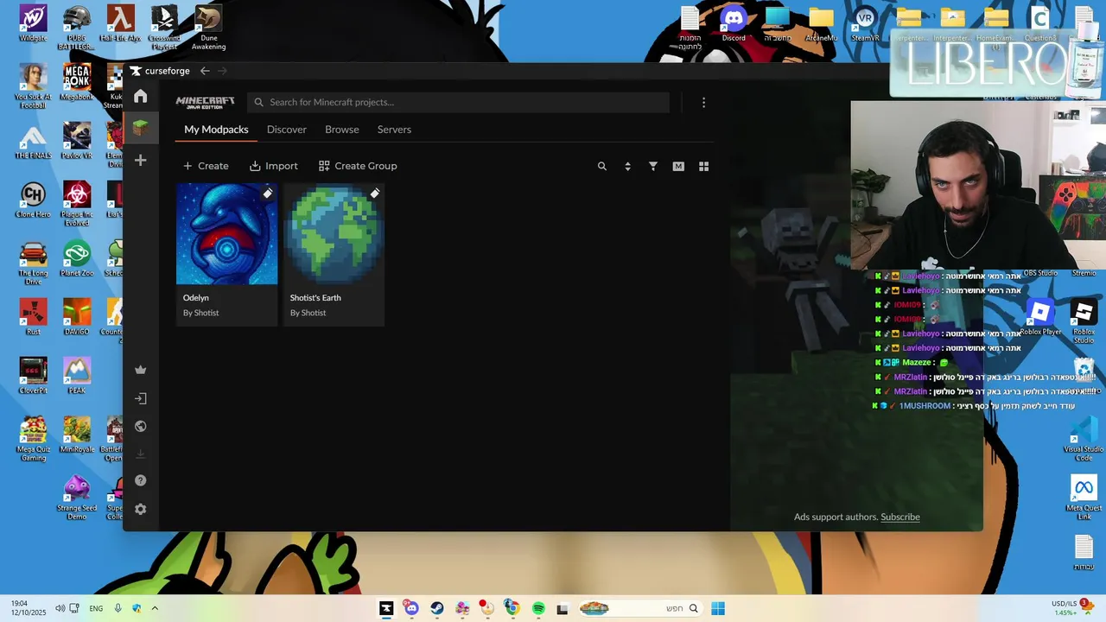1106x622 pixels.
Task: Select the Meta Quest Link desktop icon
Action: tap(1084, 497)
